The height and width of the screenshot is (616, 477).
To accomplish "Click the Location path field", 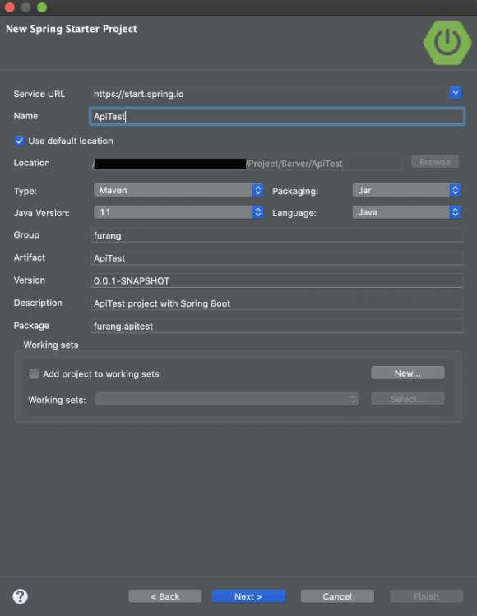I will 247,164.
